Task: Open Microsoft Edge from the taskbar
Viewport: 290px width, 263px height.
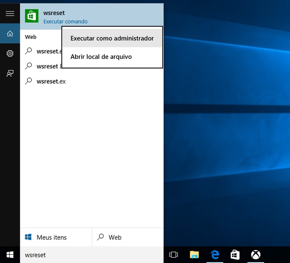Action: click(215, 255)
